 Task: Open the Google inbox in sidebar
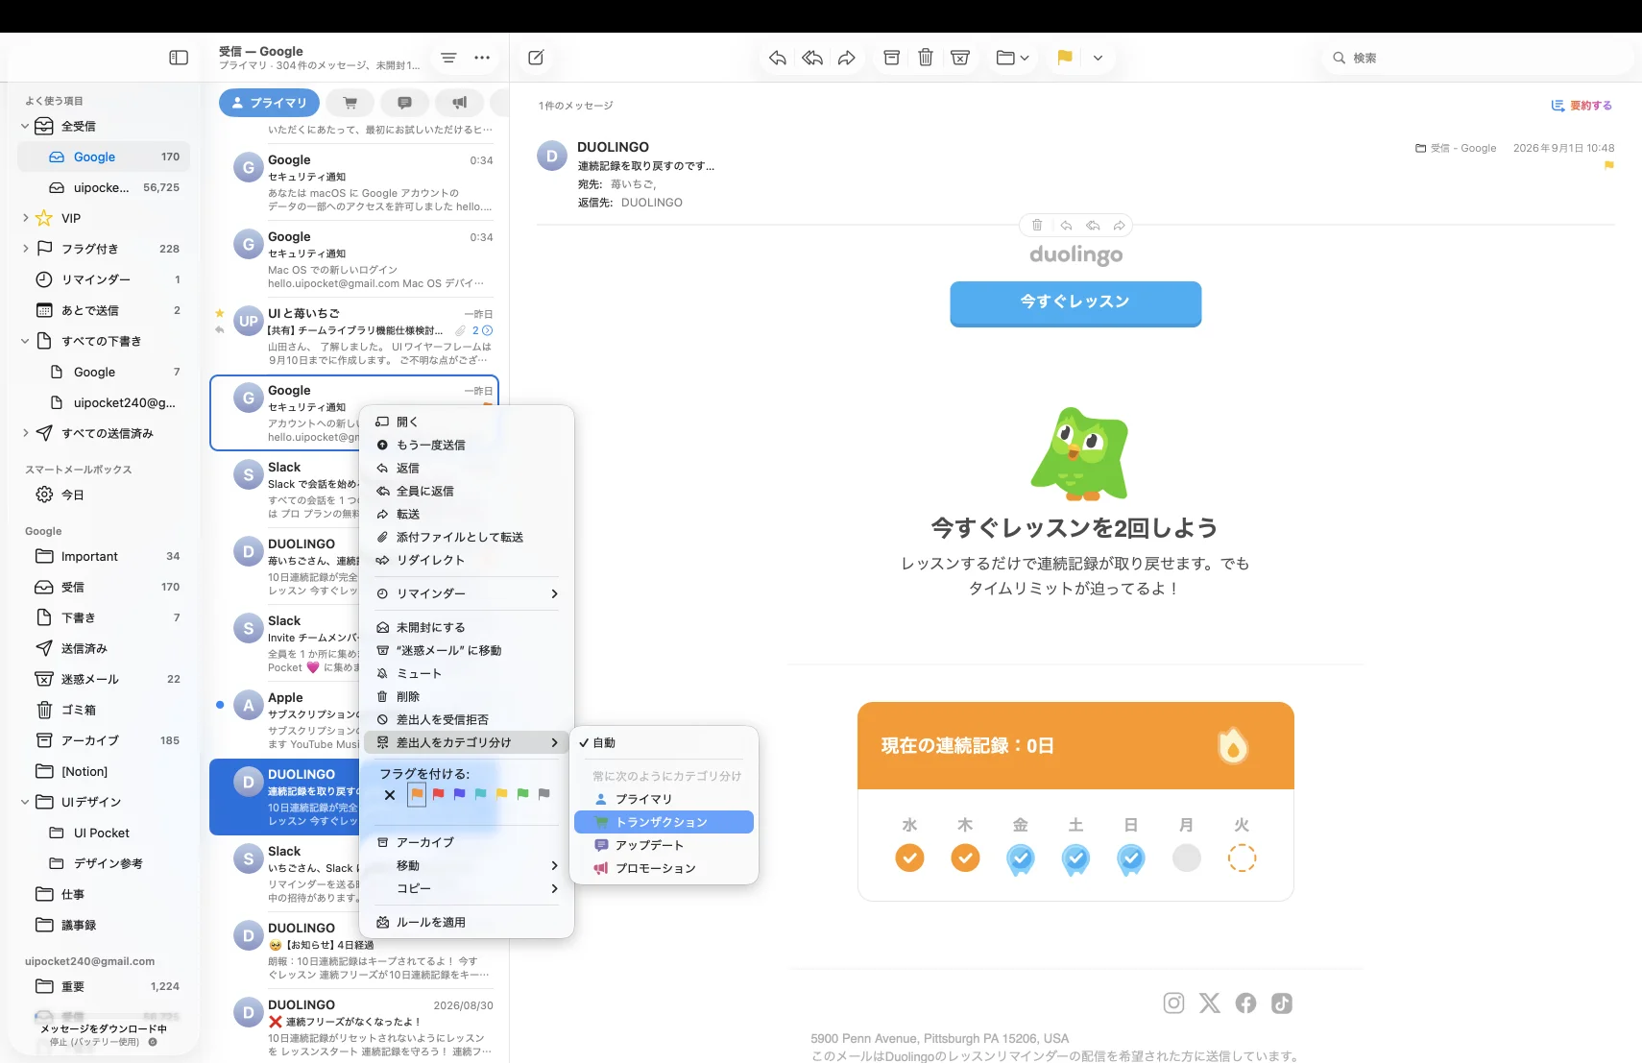104,157
